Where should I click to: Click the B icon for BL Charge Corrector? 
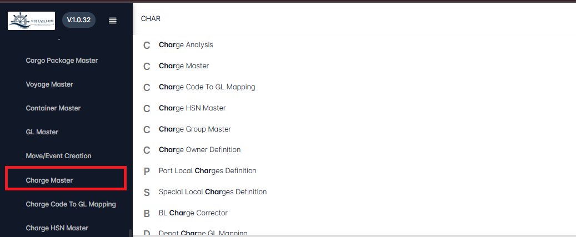click(147, 214)
